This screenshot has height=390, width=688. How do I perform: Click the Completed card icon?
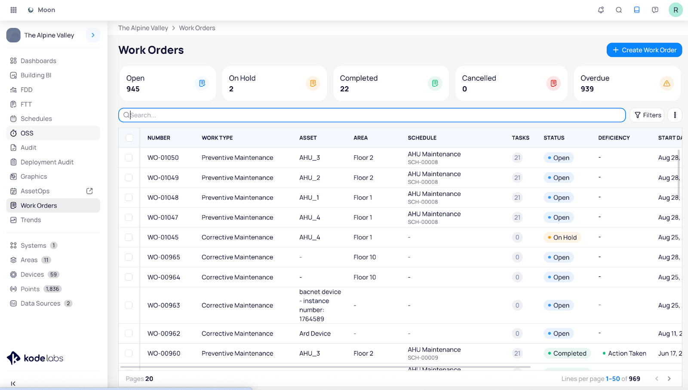[x=435, y=83]
